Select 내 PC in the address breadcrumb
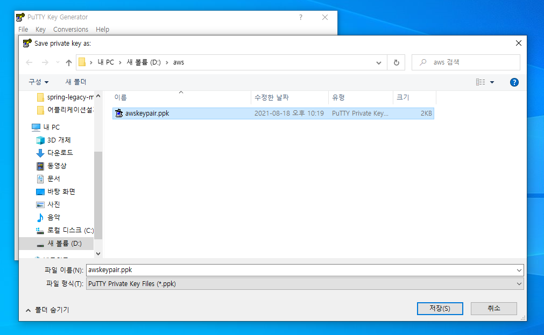Viewport: 544px width, 335px height. click(x=106, y=62)
